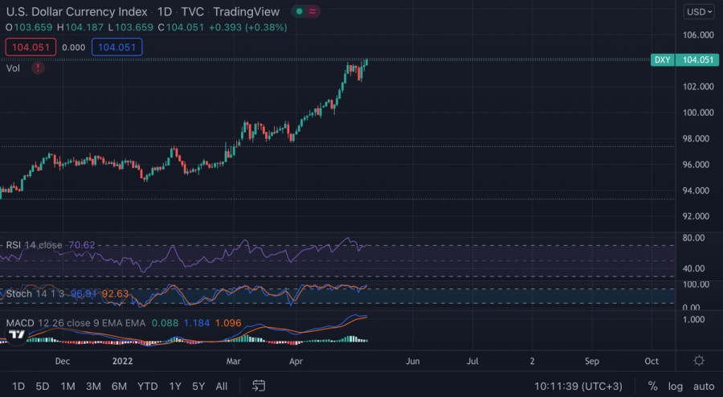Click the high value H104.187
The height and width of the screenshot is (397, 723).
(x=80, y=27)
